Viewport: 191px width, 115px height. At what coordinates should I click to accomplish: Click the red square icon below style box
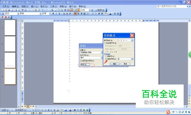click(3, 17)
